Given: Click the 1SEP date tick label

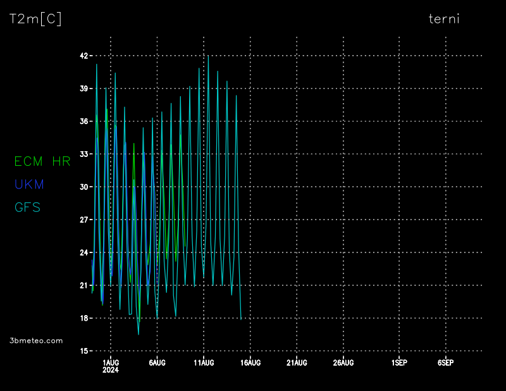Looking at the screenshot, I should coord(399,363).
